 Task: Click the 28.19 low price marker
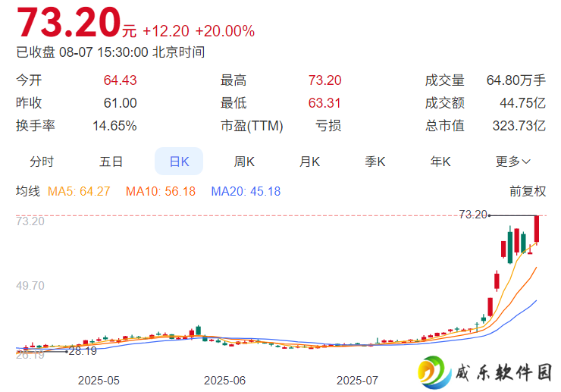[x=83, y=351]
